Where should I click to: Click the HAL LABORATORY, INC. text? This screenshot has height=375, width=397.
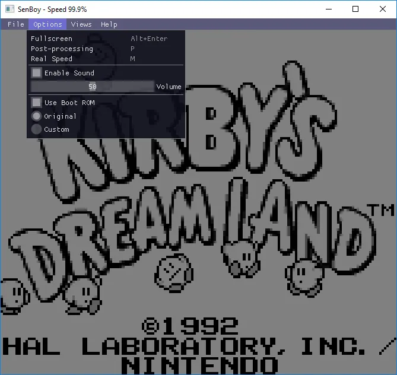pos(184,346)
